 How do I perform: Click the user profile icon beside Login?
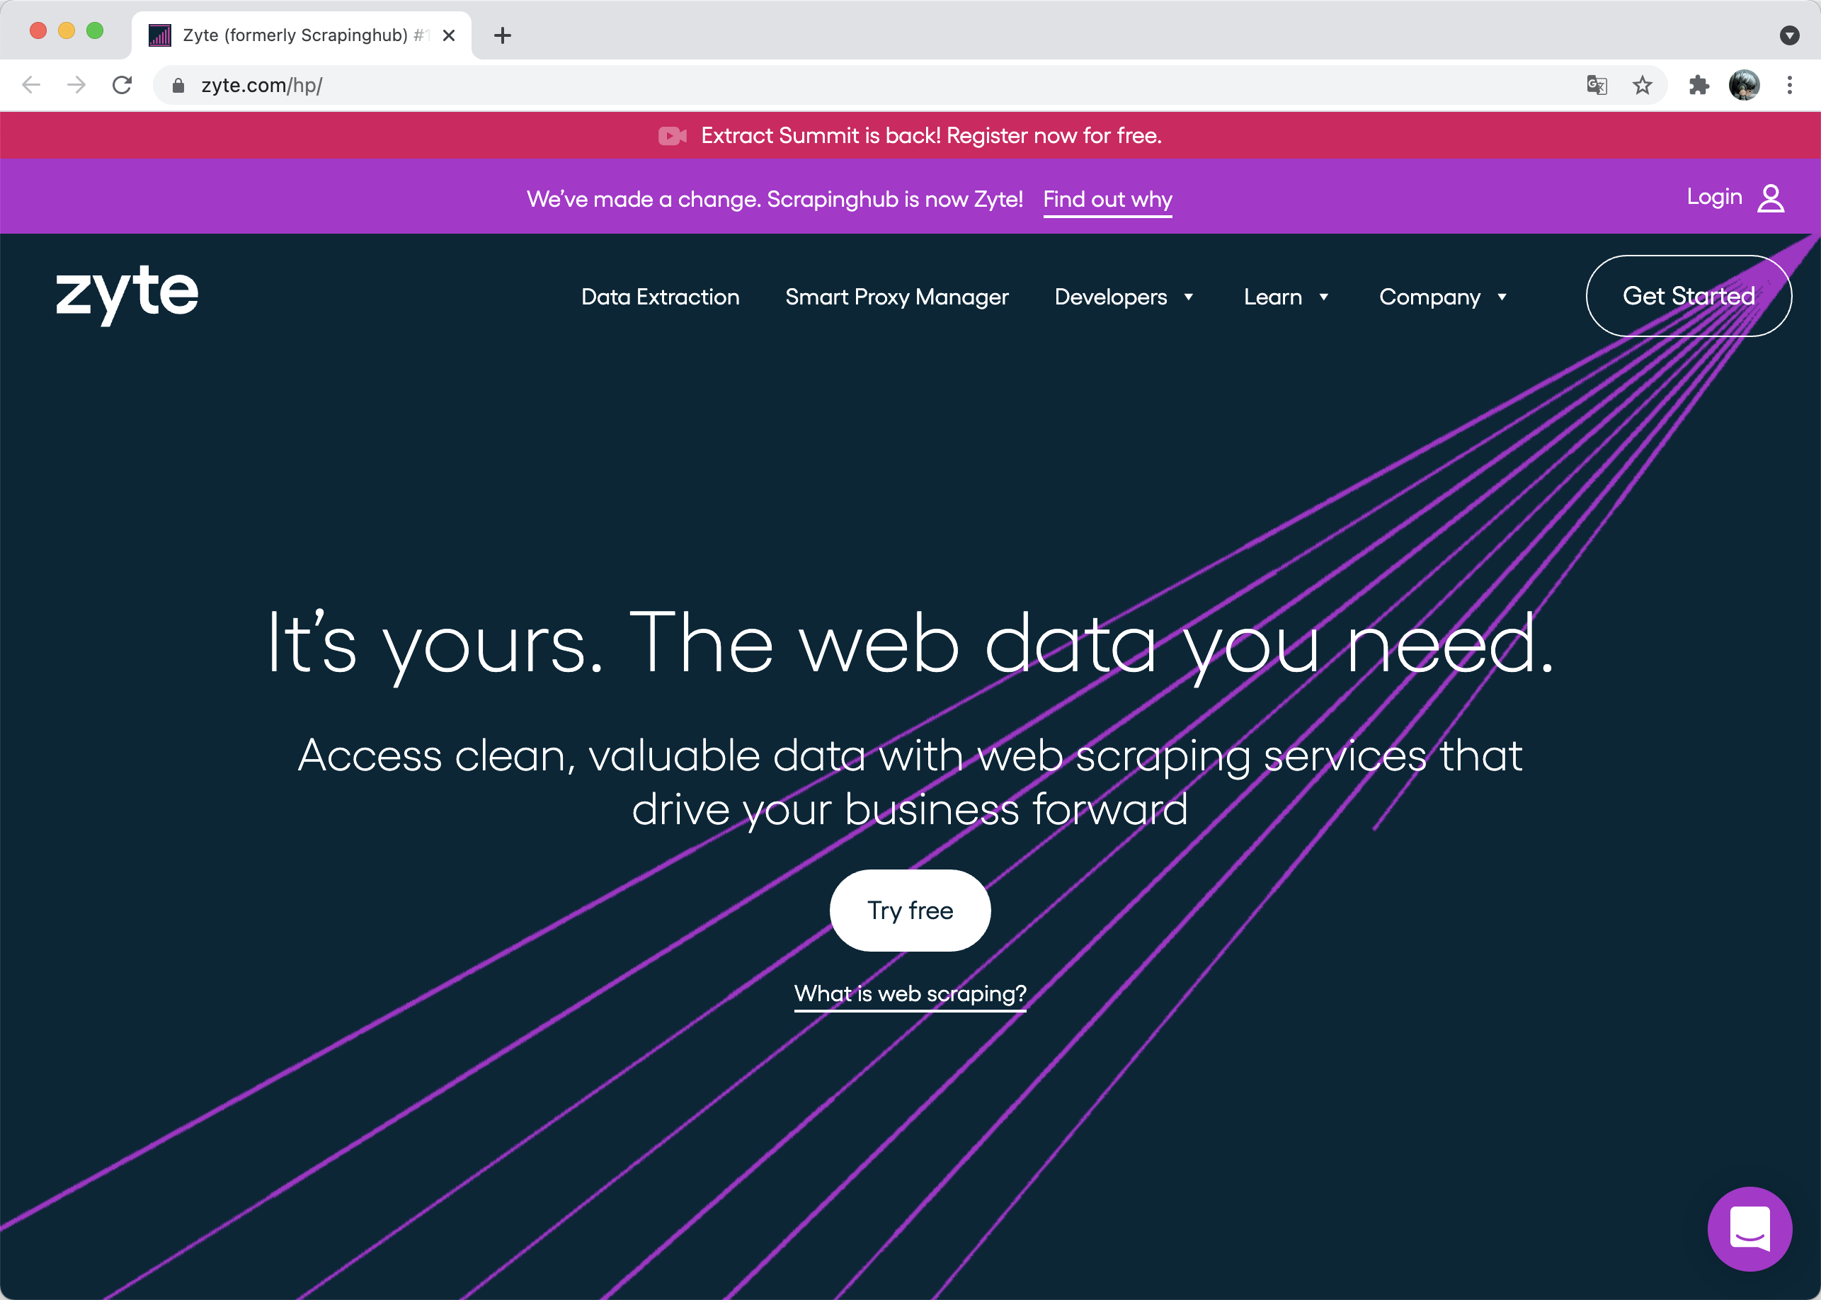coord(1771,198)
